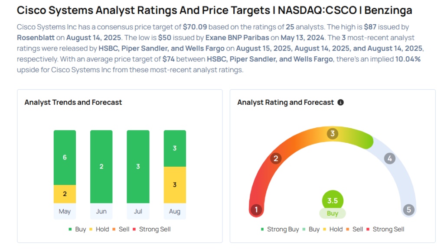Select the Aug column label
The image size is (444, 252).
click(x=175, y=212)
